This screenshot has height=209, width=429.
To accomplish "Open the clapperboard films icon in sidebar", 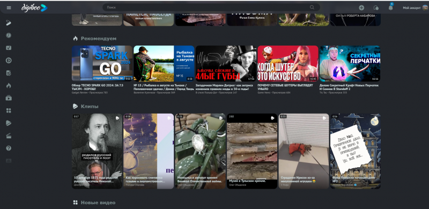I will 9,136.
